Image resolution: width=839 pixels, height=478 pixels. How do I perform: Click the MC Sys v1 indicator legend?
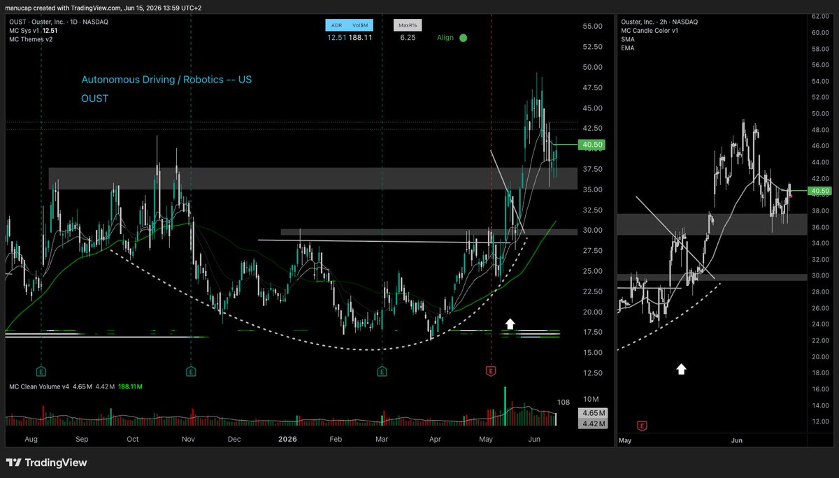click(x=34, y=31)
